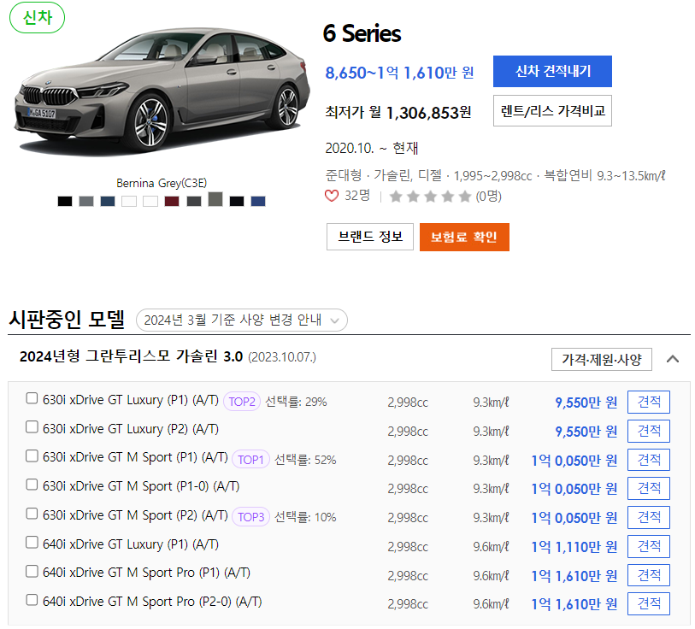Click the 1억 1,110만 원 price
Viewport: 695px width, 629px height.
[x=574, y=547]
